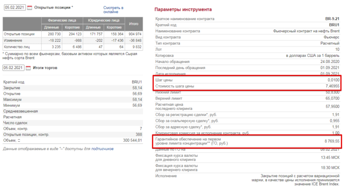Image resolution: width=345 pixels, height=190 pixels.
Task: Click price step value 0,0100
Action: 334,80
